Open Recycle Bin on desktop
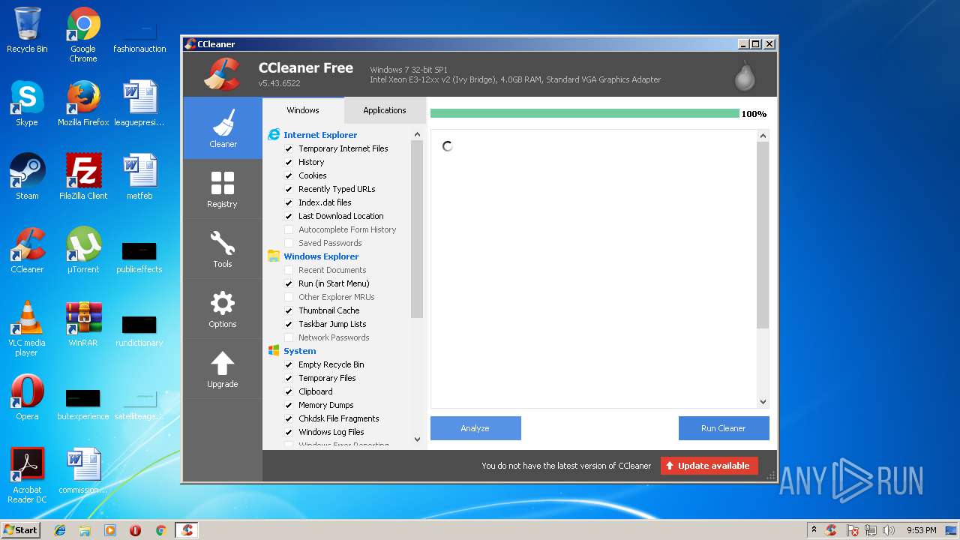Screen dimensions: 960x540 click(27, 30)
